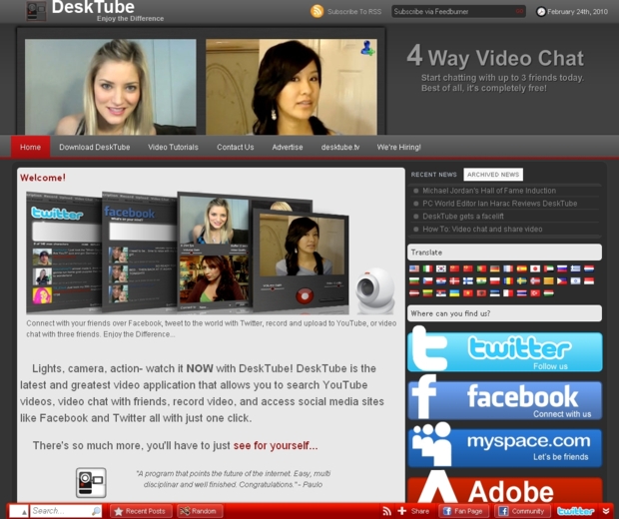Submit Feedburner subscription with the GO button

(519, 11)
